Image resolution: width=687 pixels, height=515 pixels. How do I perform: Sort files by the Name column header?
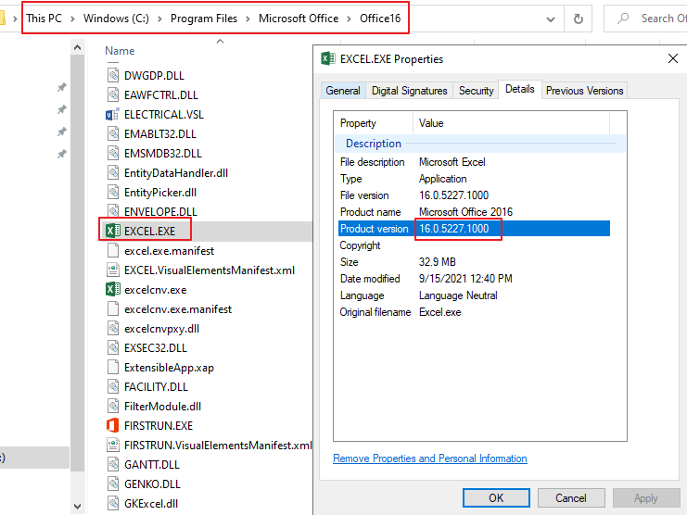coord(120,51)
